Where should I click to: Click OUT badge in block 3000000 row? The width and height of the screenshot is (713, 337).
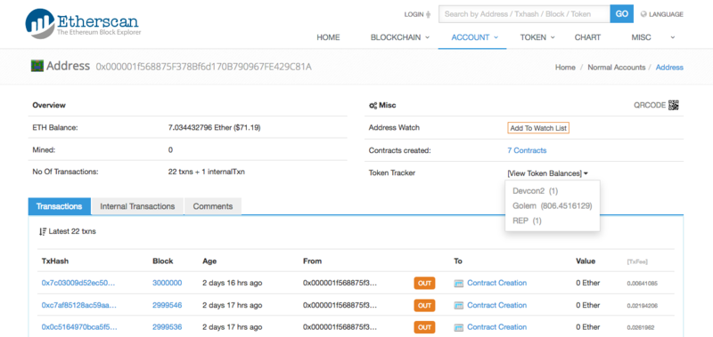424,283
